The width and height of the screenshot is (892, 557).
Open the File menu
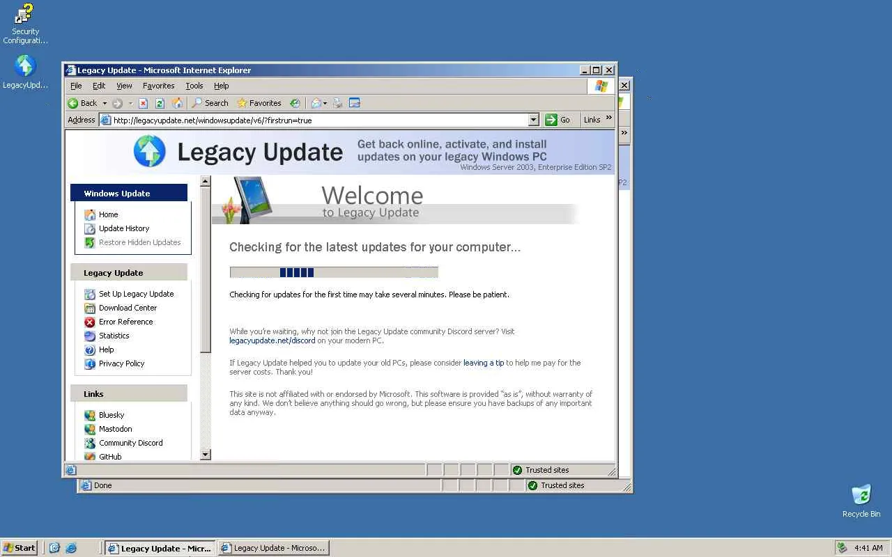(x=76, y=86)
